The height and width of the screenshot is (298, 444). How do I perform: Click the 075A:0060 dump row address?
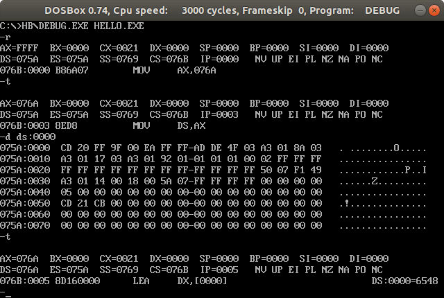25,214
